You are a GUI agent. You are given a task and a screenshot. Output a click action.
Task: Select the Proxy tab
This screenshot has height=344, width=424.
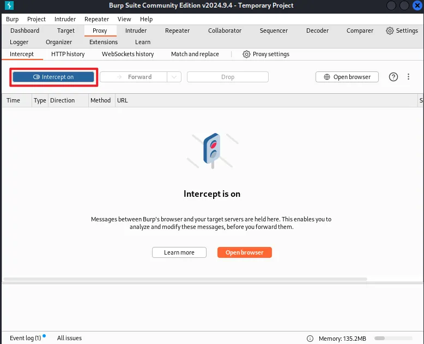[x=100, y=31]
